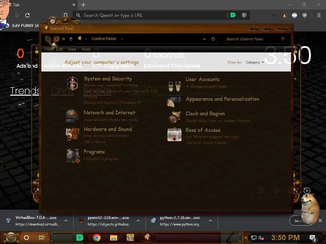Click the browser bookmark icon

[66, 15]
